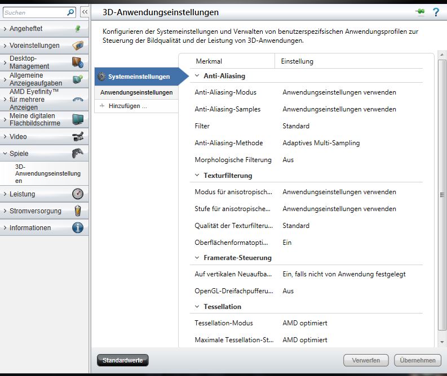Click the Anti-Aliasing-Methode feature label
447x376 pixels.
tap(229, 143)
